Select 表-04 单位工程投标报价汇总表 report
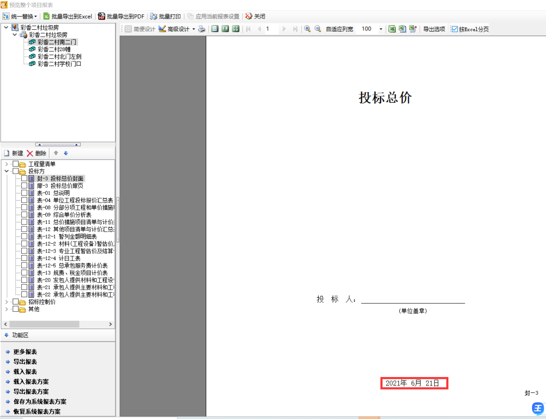This screenshot has width=546, height=419. 75,200
